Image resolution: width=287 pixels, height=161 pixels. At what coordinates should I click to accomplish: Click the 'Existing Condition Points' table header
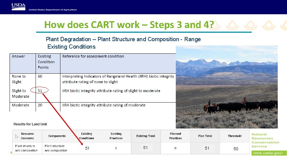(46, 62)
